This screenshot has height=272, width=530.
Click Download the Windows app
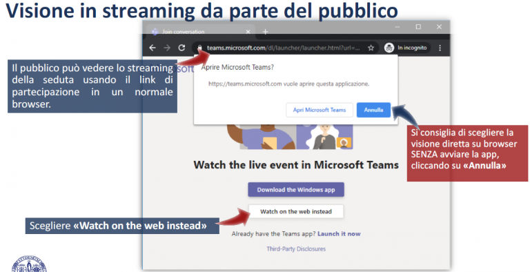click(x=296, y=190)
